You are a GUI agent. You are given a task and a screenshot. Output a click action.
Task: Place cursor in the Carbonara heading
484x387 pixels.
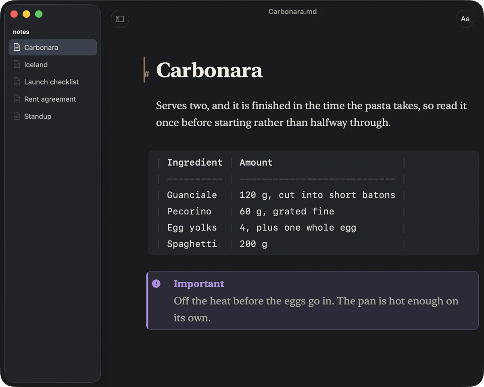coord(209,70)
